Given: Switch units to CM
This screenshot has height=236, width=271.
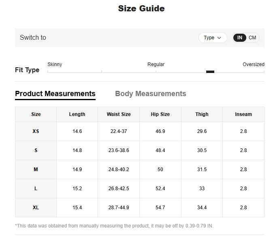Looking at the screenshot, I should [x=252, y=38].
